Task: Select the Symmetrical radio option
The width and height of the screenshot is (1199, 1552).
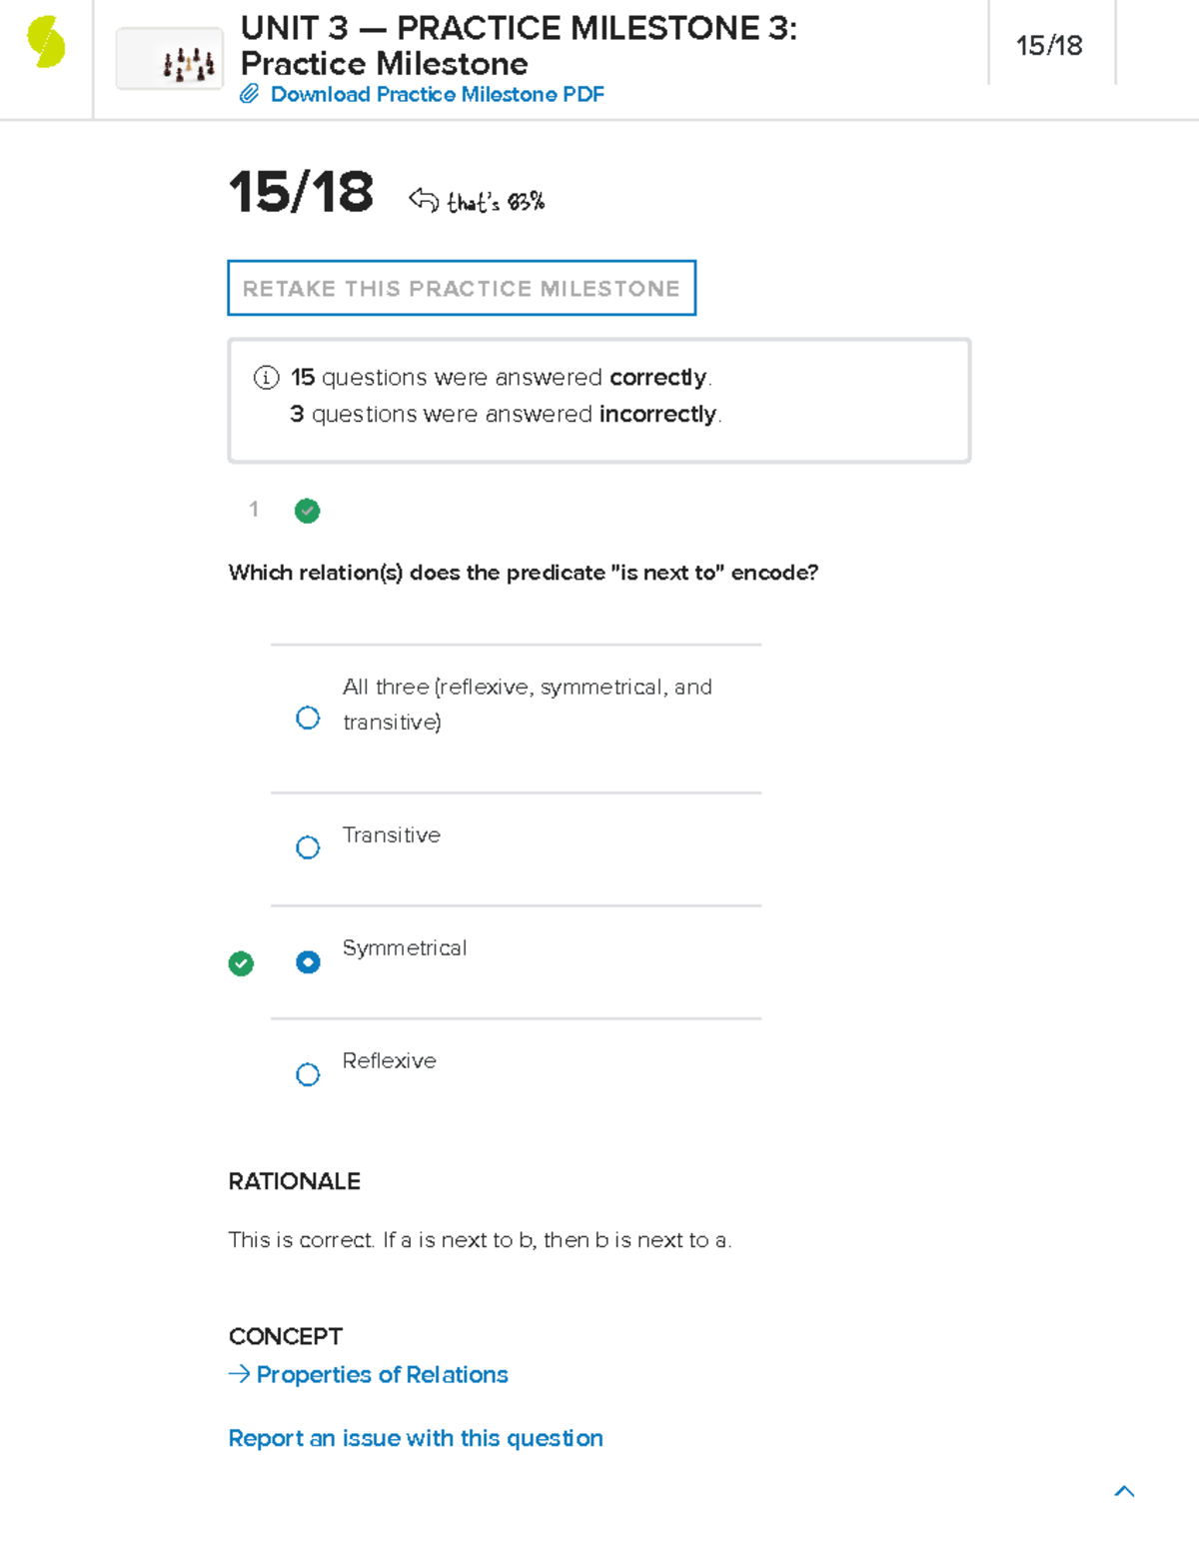Action: (308, 962)
